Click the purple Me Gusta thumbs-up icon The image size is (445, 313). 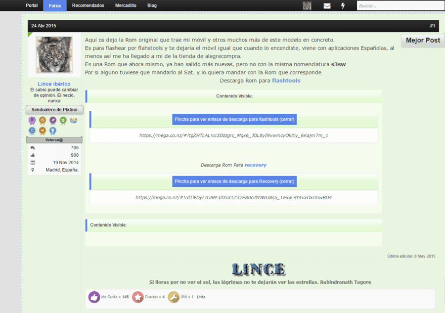(94, 297)
